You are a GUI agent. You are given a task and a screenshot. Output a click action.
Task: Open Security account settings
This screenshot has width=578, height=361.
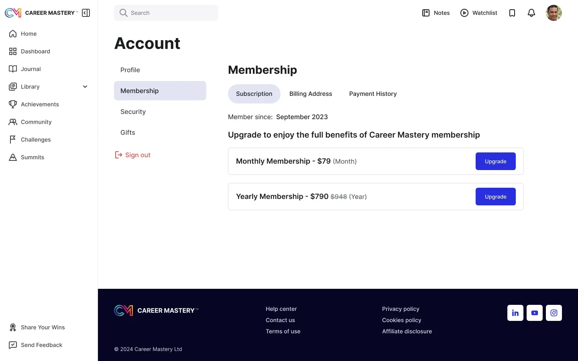tap(160, 112)
